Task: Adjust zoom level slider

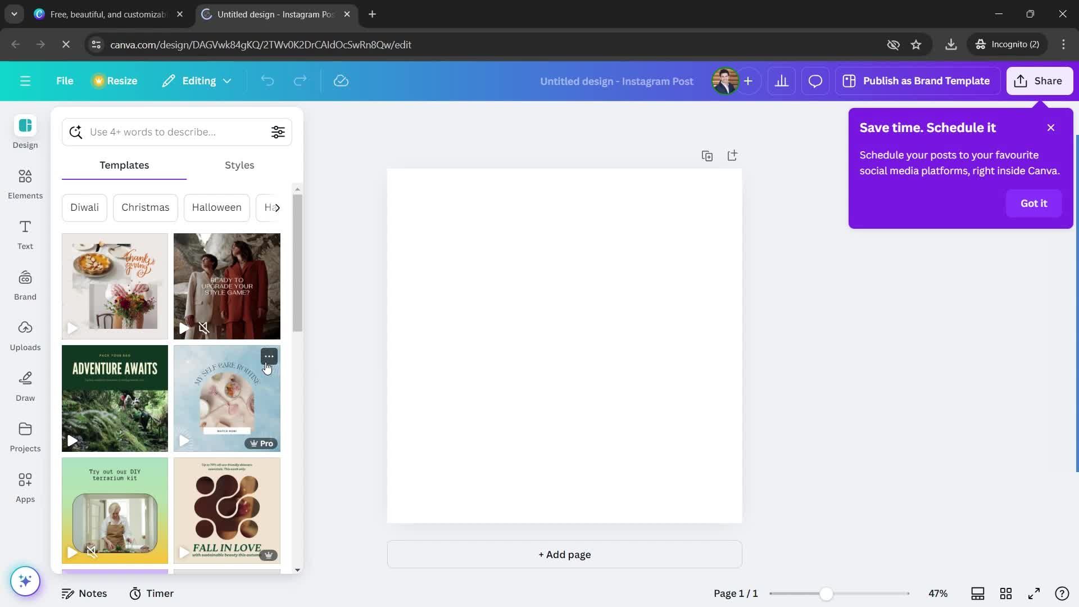Action: pyautogui.click(x=824, y=593)
